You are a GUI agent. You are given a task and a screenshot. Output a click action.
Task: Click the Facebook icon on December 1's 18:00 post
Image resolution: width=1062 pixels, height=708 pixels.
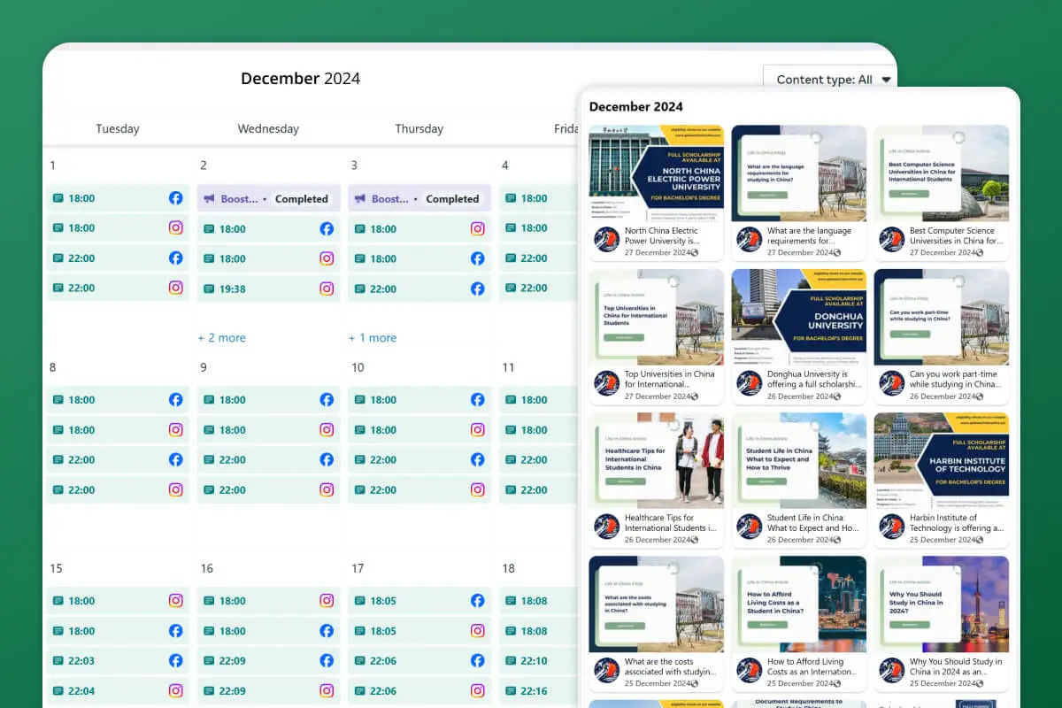[x=176, y=198]
